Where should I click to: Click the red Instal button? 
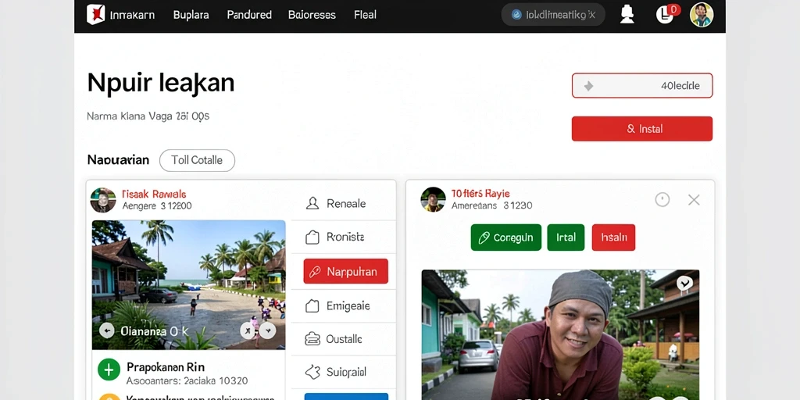(x=642, y=129)
